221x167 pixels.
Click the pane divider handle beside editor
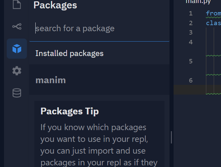point(171,137)
